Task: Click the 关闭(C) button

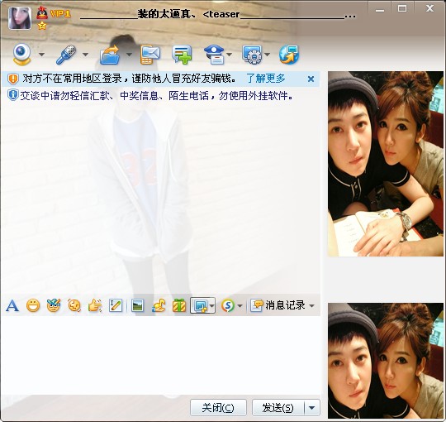Action: coord(218,408)
